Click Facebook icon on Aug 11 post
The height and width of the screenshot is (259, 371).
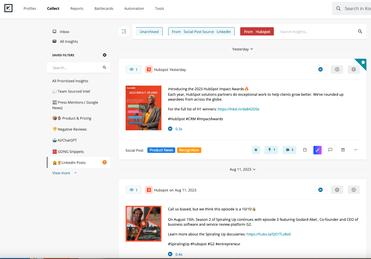pos(337,190)
